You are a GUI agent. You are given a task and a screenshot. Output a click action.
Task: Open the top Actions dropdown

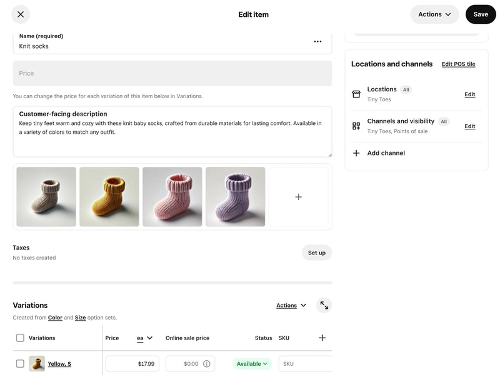click(x=434, y=14)
